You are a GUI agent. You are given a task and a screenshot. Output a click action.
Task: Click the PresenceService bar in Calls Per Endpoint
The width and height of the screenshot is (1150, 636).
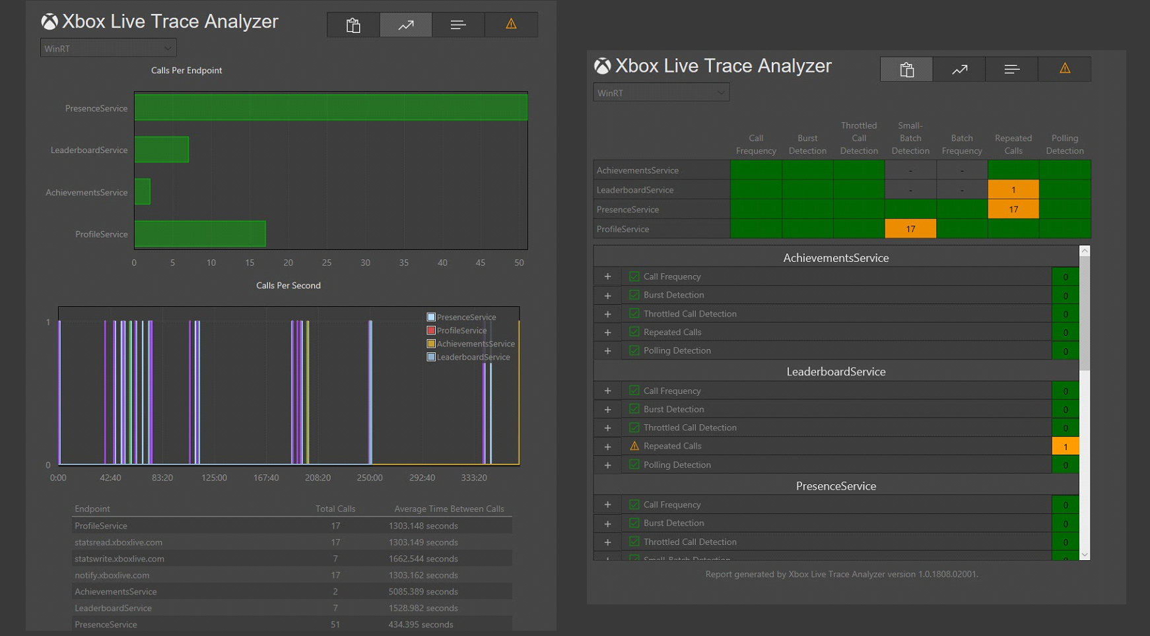[x=331, y=108]
